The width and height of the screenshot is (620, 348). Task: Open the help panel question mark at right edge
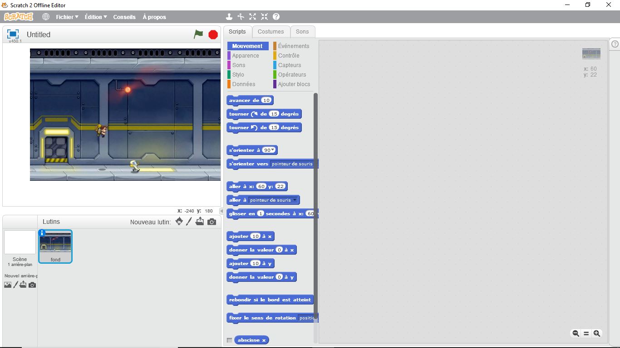tap(615, 44)
